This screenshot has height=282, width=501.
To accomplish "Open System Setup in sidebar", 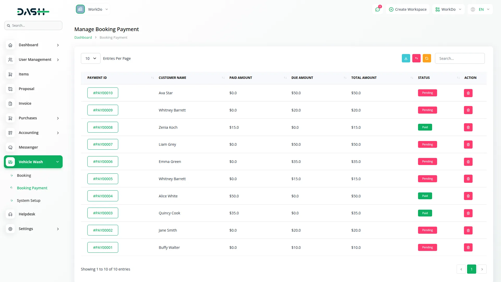I will point(28,201).
